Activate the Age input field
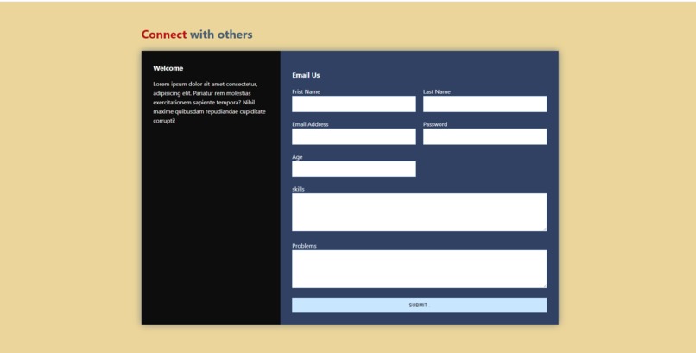The image size is (696, 353). point(354,169)
